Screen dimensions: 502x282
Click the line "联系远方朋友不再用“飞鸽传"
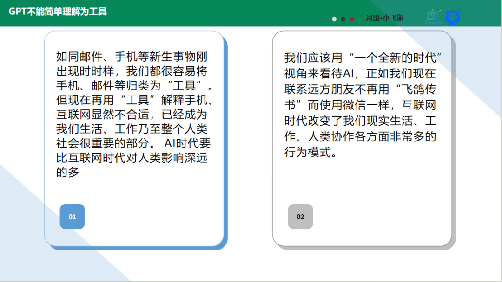(360, 89)
